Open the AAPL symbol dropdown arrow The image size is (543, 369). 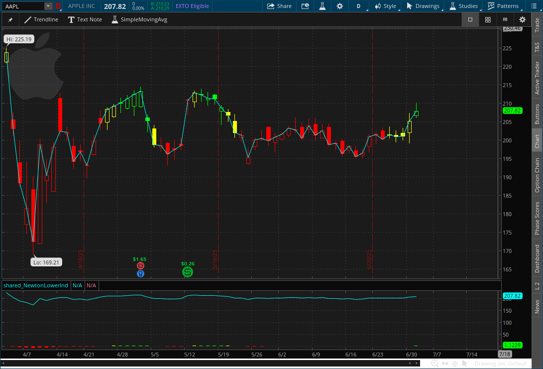point(48,6)
